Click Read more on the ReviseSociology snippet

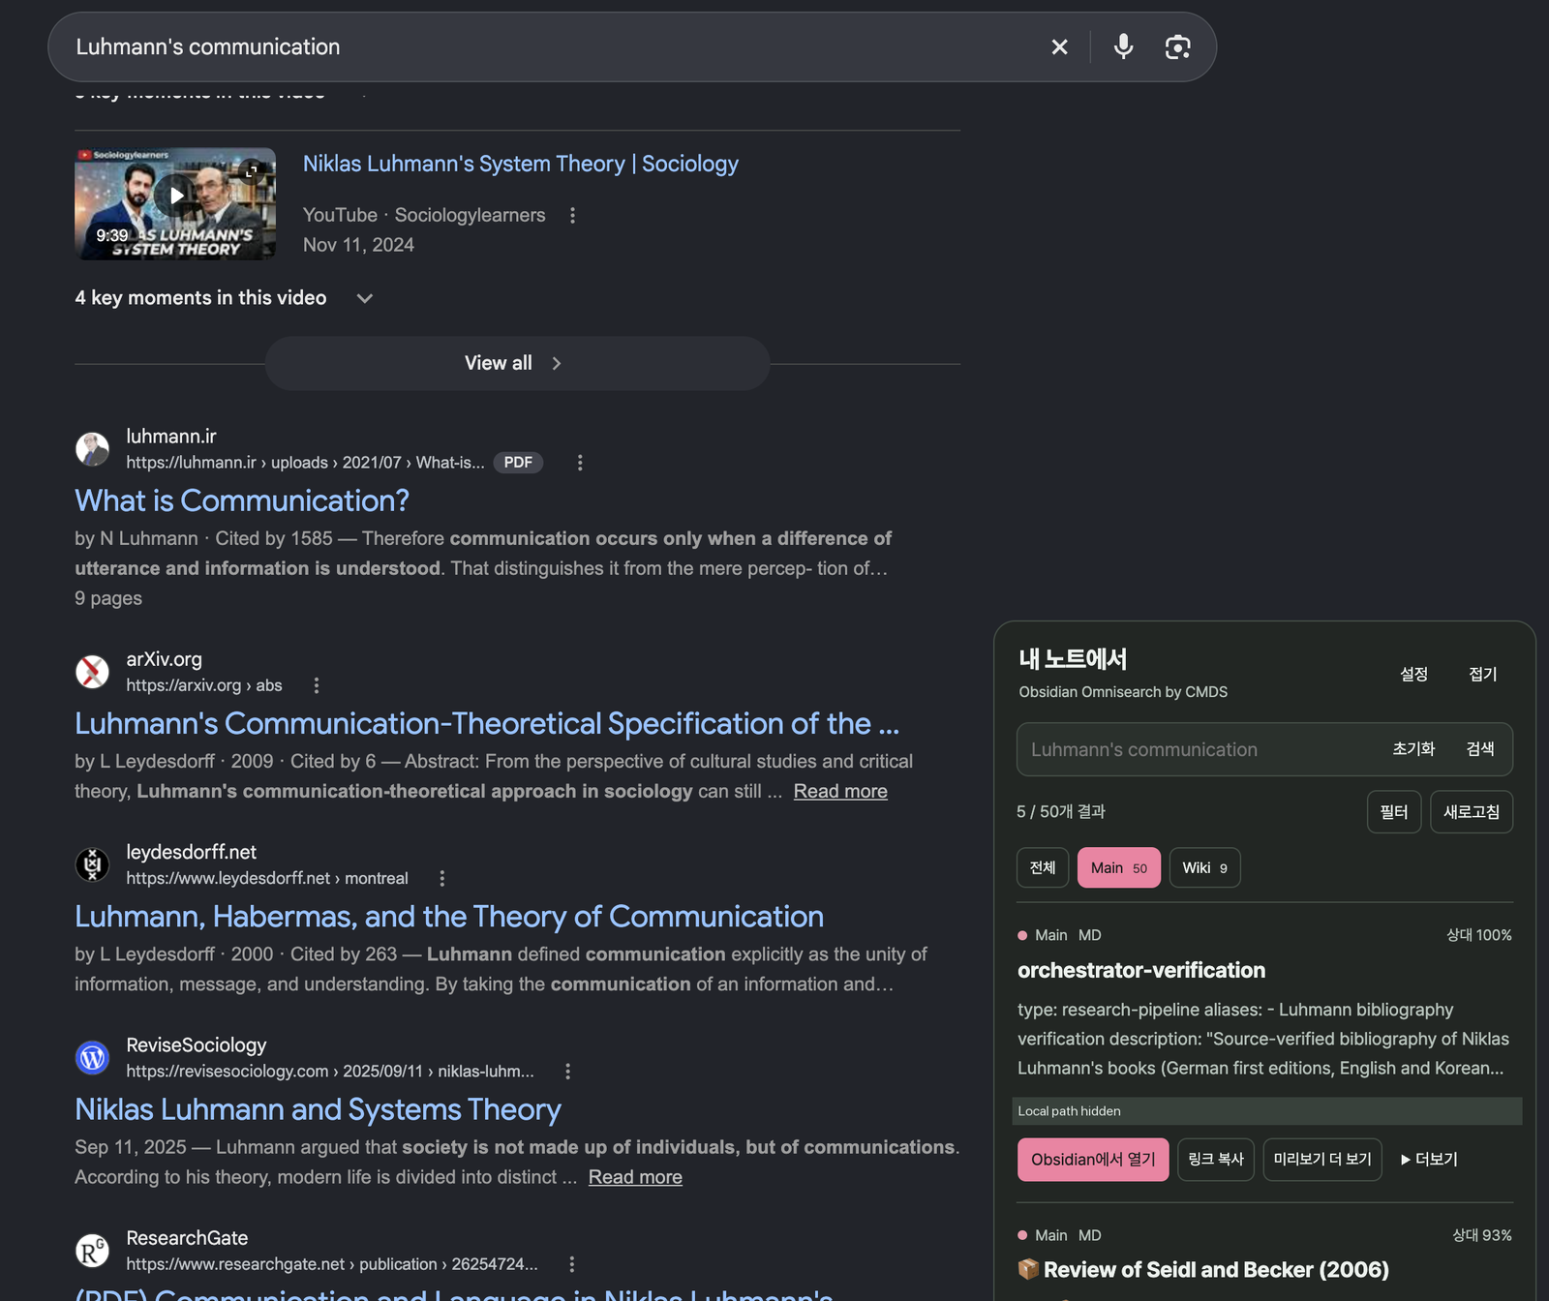635,1177
